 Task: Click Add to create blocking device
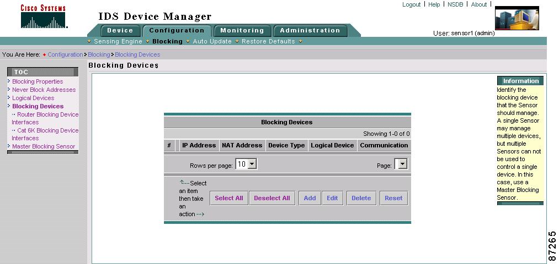pyautogui.click(x=310, y=198)
